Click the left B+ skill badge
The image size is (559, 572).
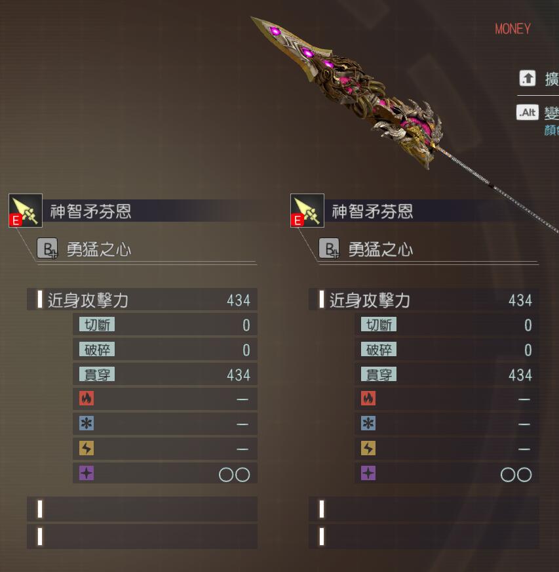pos(47,248)
